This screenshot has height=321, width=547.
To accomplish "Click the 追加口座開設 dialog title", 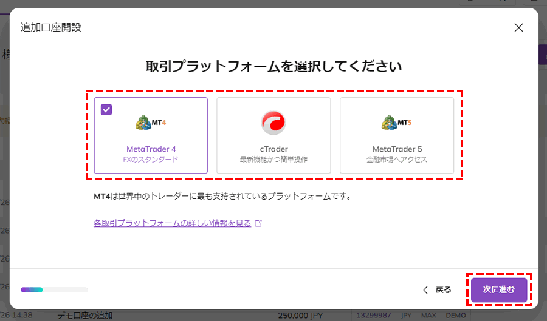I will pyautogui.click(x=51, y=27).
